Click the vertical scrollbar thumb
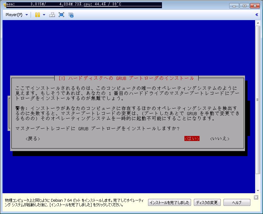 pyautogui.click(x=257, y=100)
